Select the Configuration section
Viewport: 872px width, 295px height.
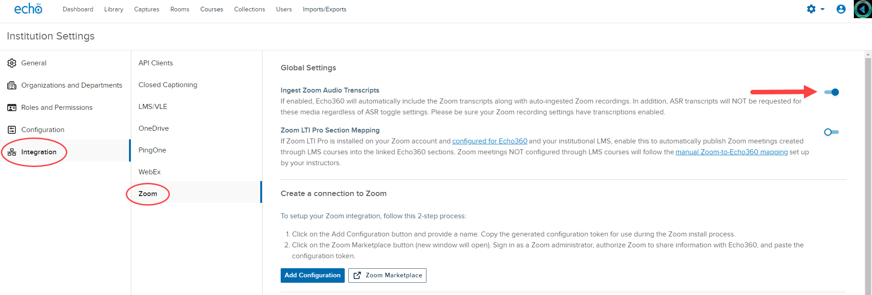[x=65, y=130]
